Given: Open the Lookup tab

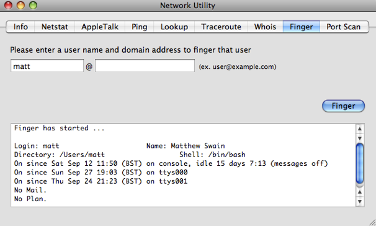Looking at the screenshot, I should pos(174,27).
